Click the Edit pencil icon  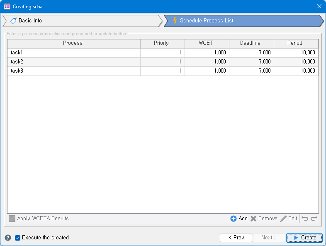point(284,219)
